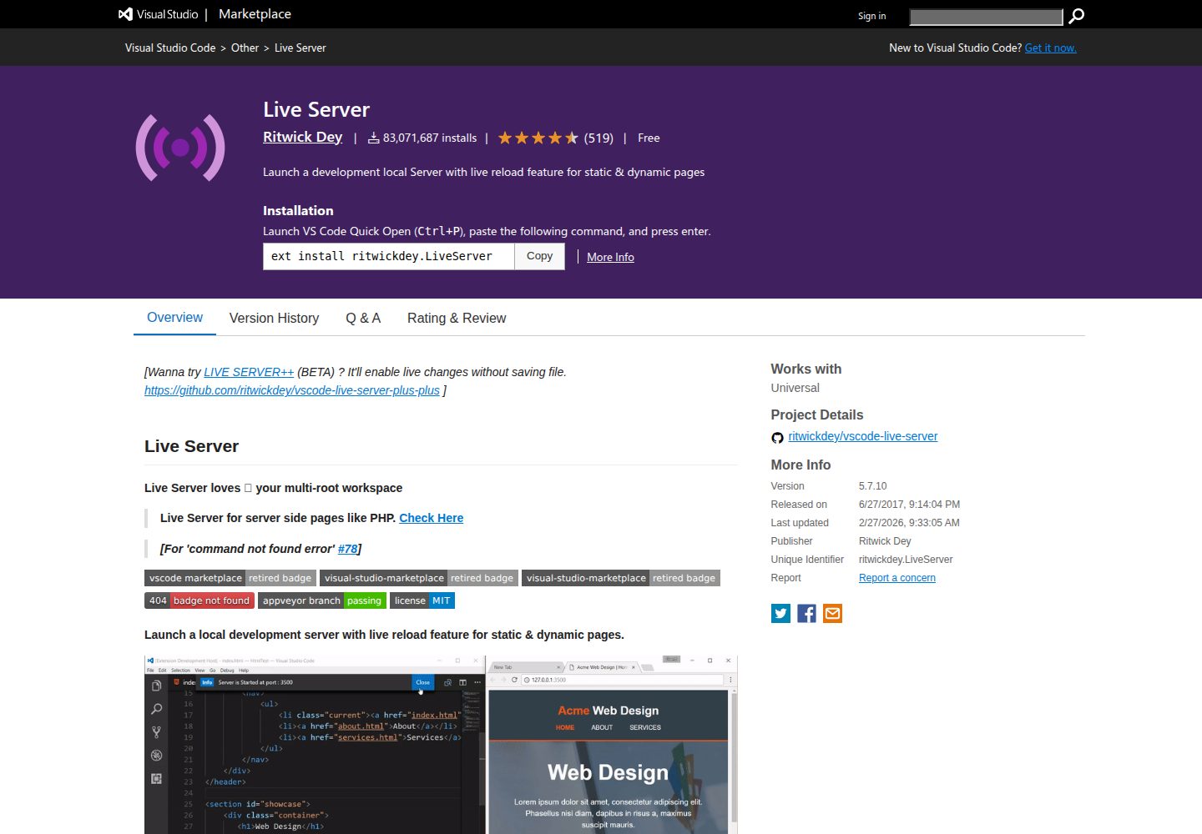Copy the install command
This screenshot has height=834, width=1202.
point(539,256)
